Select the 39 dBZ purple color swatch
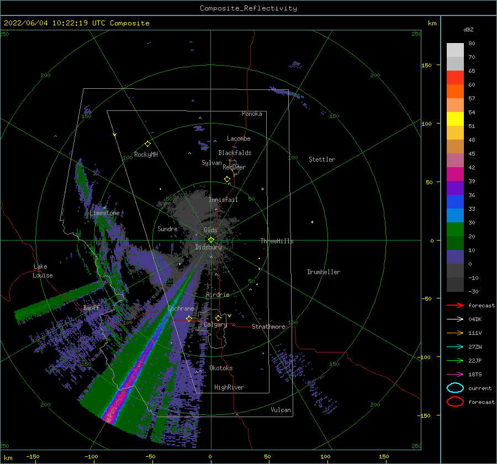 pos(455,188)
